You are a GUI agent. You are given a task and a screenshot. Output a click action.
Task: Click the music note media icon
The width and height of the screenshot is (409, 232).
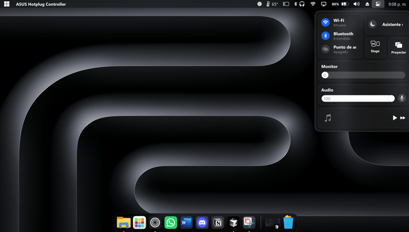(x=328, y=118)
